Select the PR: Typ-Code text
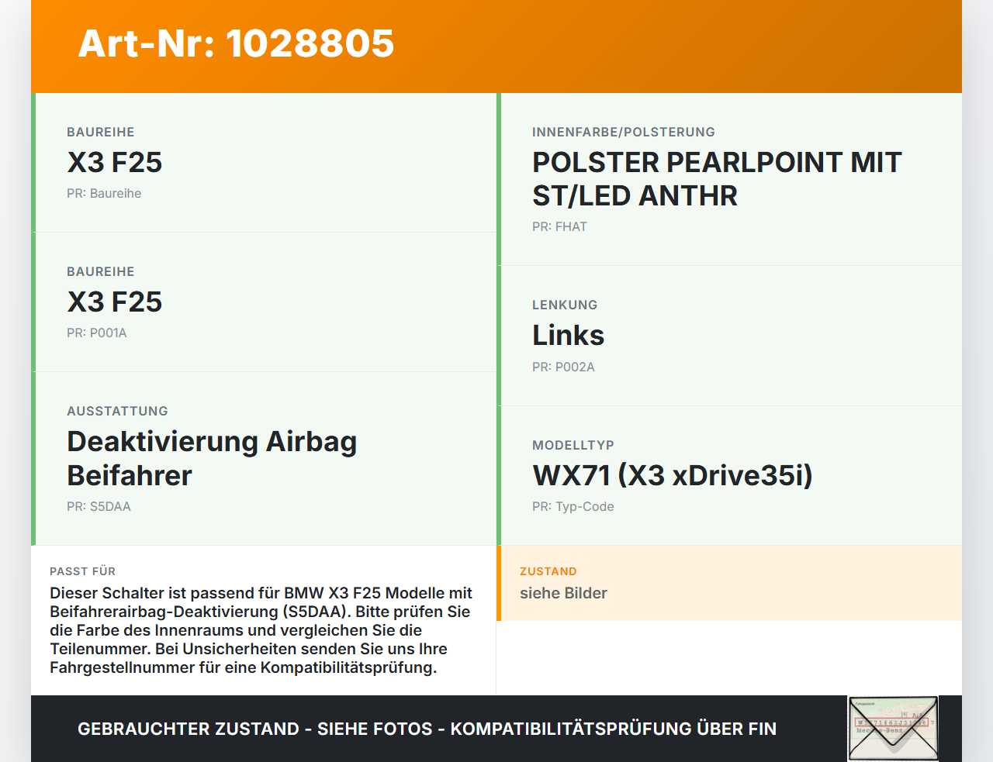The width and height of the screenshot is (993, 762). coord(573,507)
